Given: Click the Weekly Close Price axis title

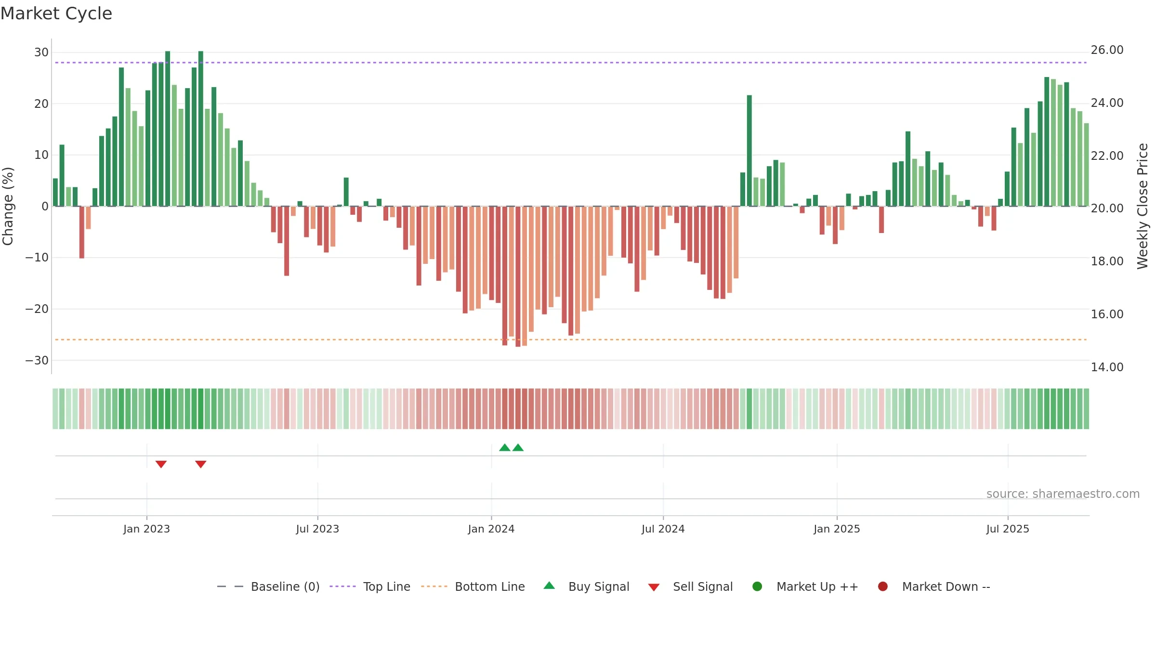Looking at the screenshot, I should click(x=1143, y=206).
